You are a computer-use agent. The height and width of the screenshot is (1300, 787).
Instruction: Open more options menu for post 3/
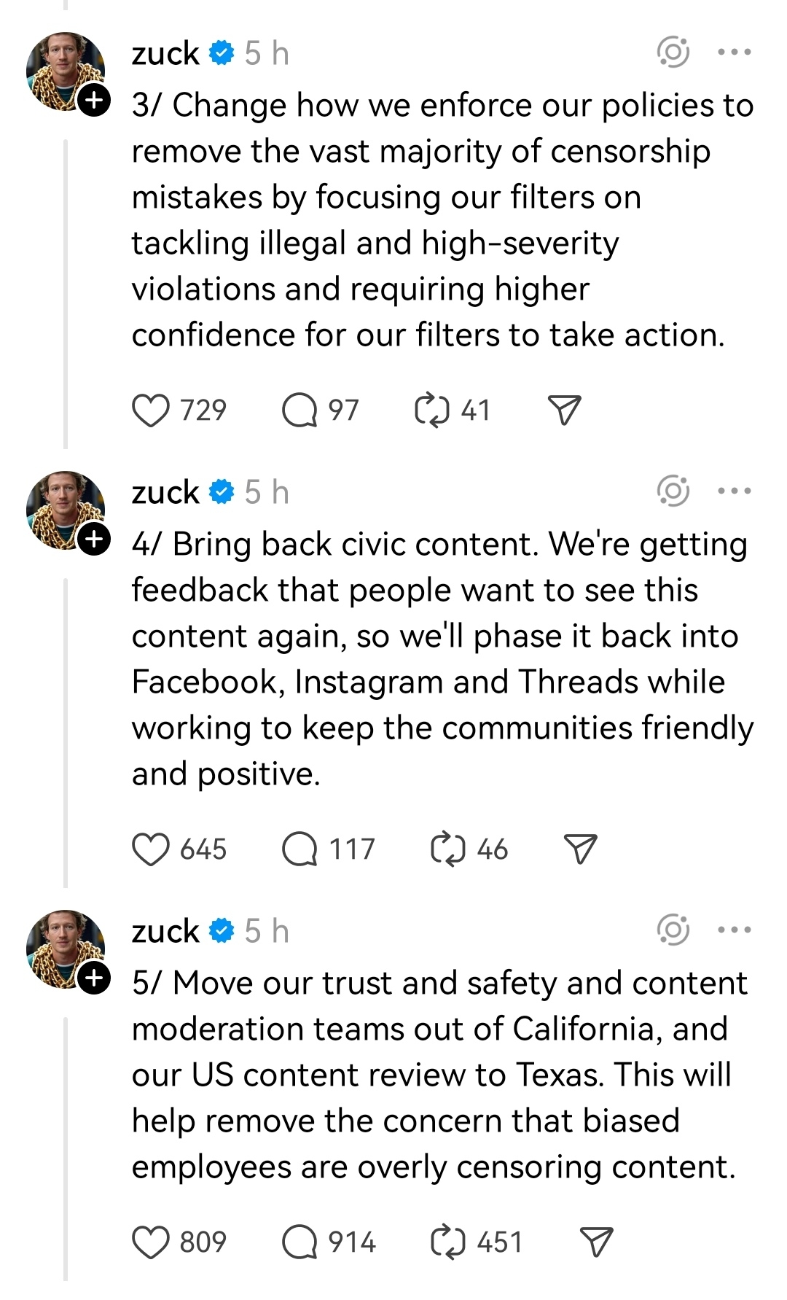pos(734,52)
